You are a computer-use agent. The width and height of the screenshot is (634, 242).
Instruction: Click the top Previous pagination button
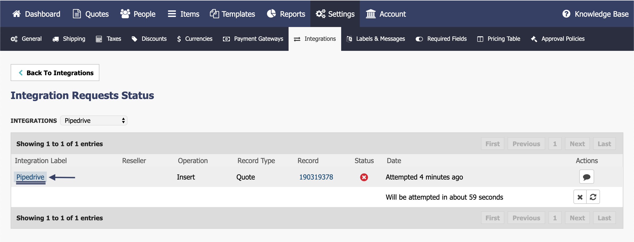tap(526, 144)
